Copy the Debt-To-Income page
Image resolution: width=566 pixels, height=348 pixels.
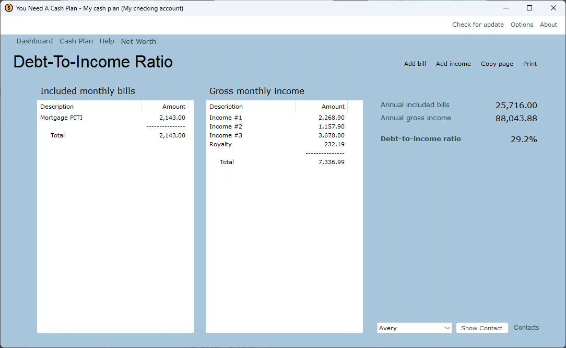pyautogui.click(x=497, y=63)
